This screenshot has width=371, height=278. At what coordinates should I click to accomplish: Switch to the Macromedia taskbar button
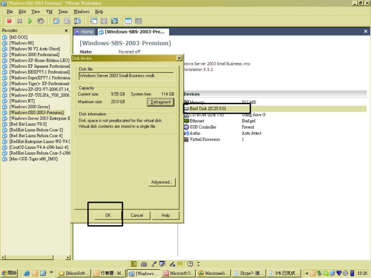[213, 273]
